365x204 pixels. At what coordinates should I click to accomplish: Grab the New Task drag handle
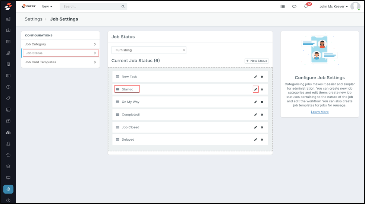click(x=117, y=77)
